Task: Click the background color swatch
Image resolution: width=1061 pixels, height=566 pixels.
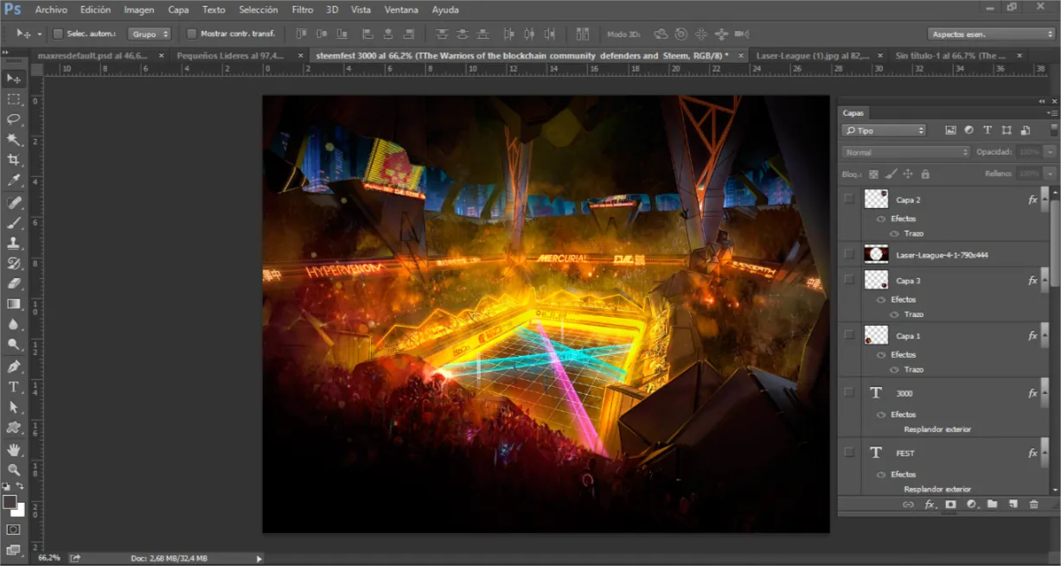Action: click(x=19, y=511)
